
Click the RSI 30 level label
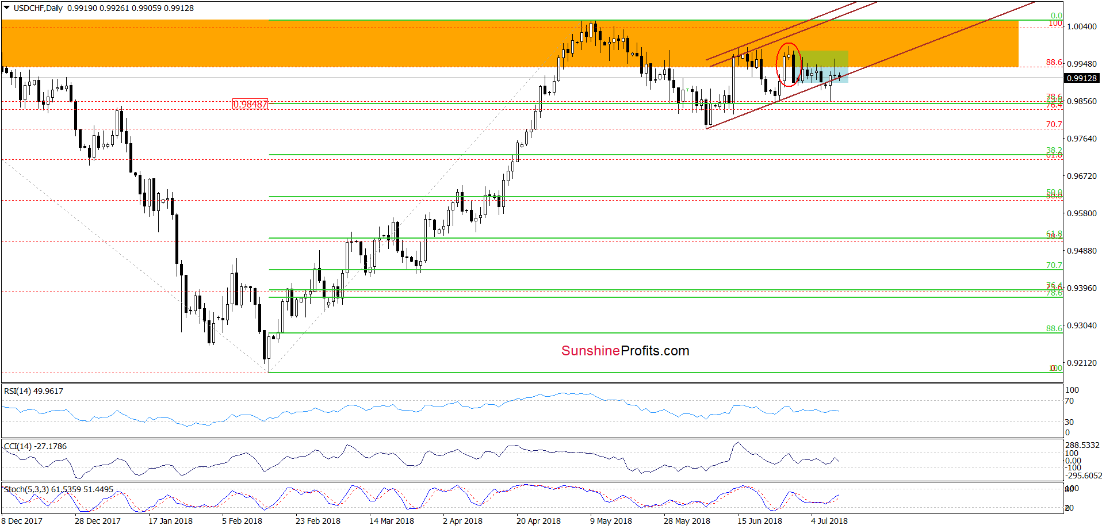[x=1070, y=422]
